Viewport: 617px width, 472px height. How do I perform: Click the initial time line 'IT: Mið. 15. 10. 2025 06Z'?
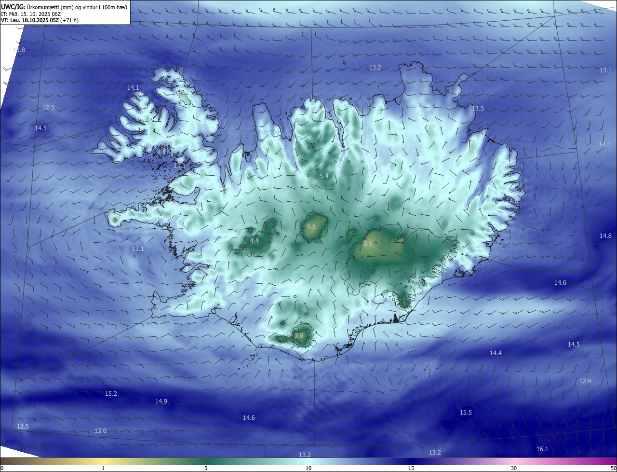point(30,14)
